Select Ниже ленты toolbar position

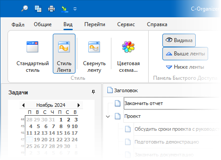point(185,67)
